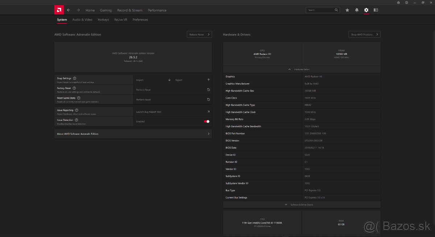Screen dimensions: 435x237
Task: Expand Software & Driver Details section
Action: tap(302, 204)
